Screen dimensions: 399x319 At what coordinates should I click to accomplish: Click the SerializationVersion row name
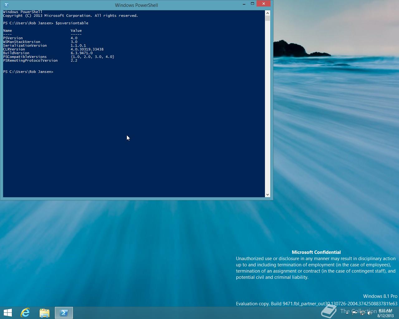[x=25, y=45]
